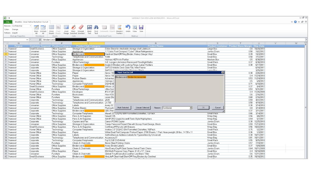Click 'Global Troy Executive Leather Low-Back Tilter' cell
This screenshot has width=311, height=175.
156,154
